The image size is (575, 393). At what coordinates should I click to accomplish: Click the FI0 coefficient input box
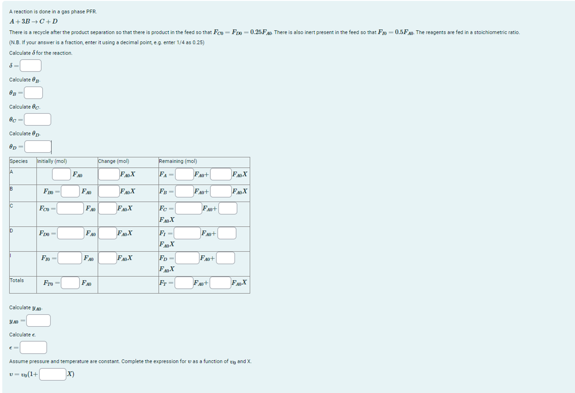pyautogui.click(x=70, y=258)
